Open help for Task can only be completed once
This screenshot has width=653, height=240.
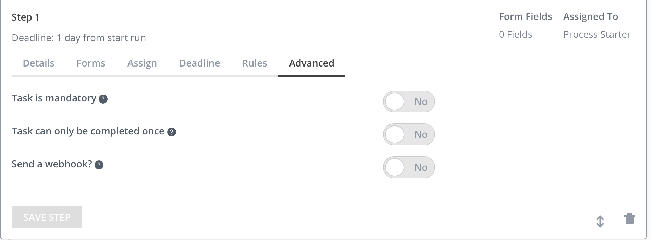[x=172, y=132]
